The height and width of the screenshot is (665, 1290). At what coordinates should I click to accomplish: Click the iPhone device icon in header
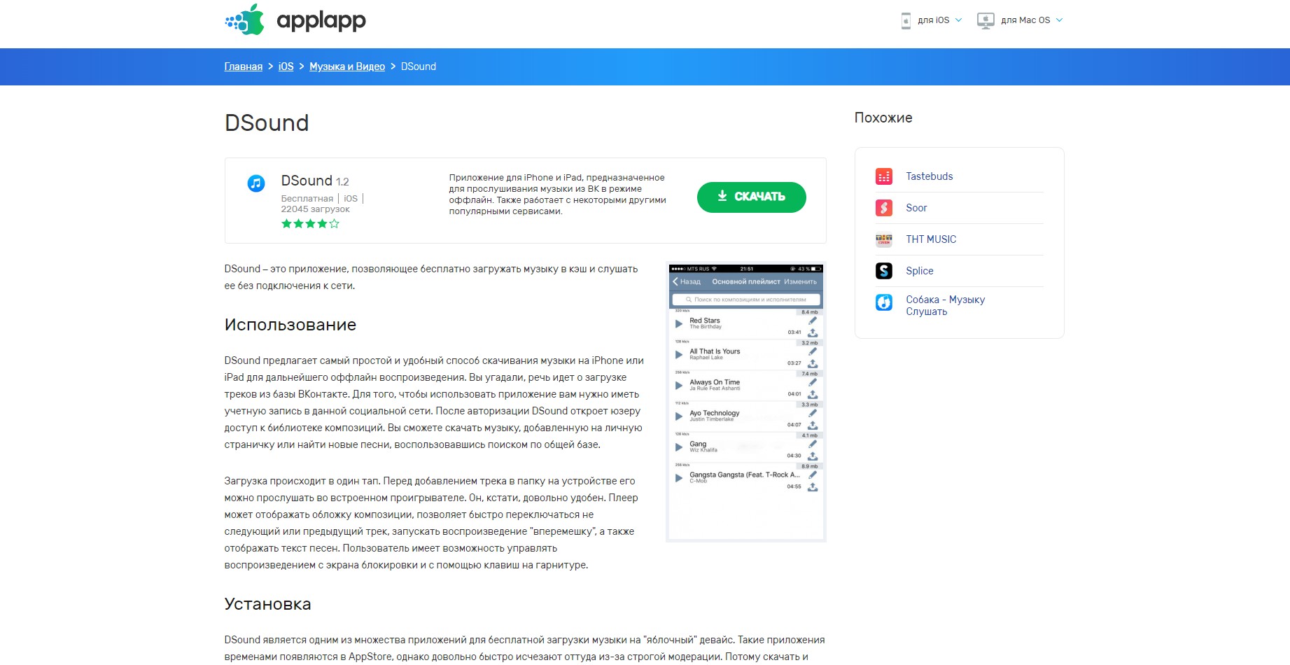point(906,20)
